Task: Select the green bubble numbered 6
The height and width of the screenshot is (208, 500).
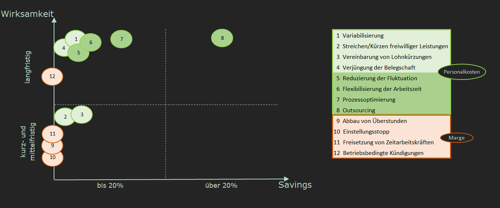Action: click(90, 42)
